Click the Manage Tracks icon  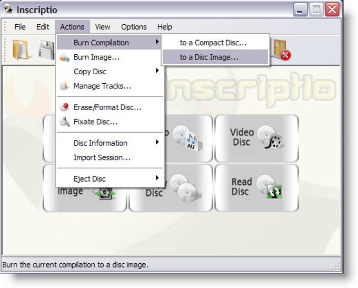(64, 86)
